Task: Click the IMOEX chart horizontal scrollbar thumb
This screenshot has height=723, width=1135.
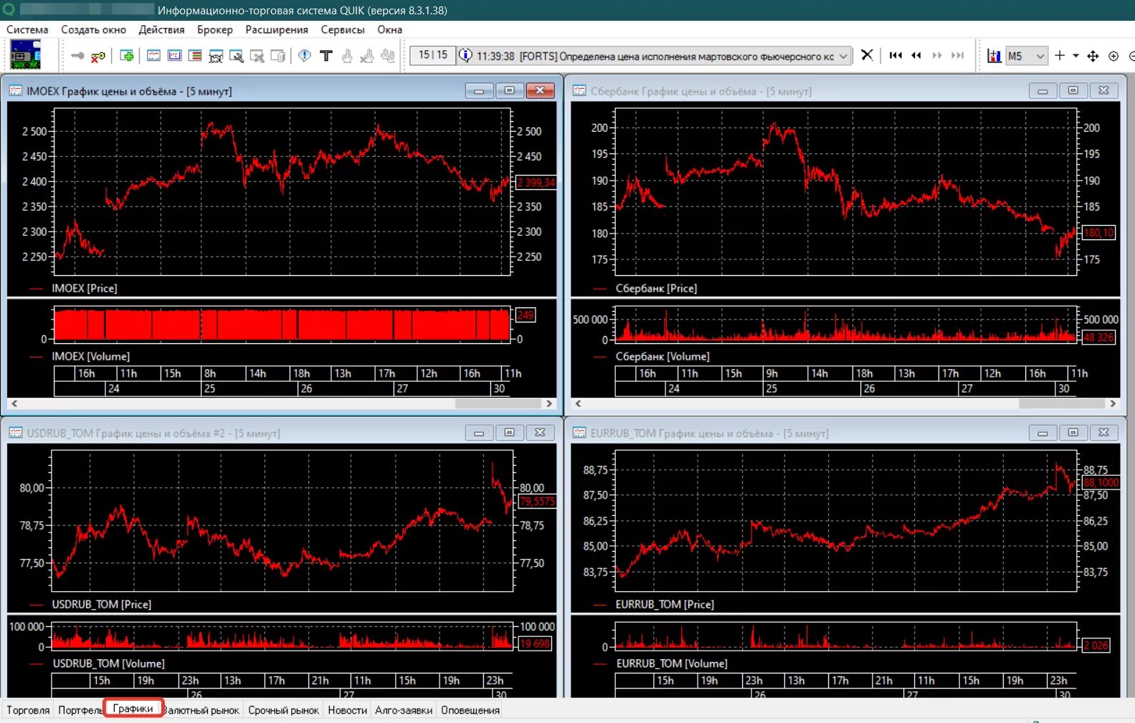Action: click(x=498, y=403)
